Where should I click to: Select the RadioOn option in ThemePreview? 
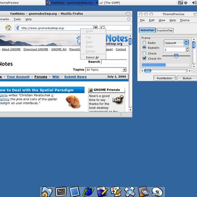point(144,48)
